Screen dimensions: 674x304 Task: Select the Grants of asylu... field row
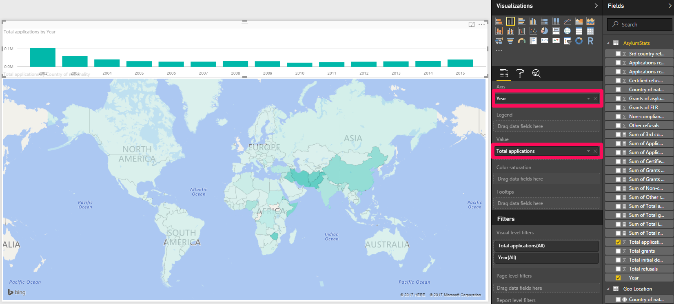[639, 99]
